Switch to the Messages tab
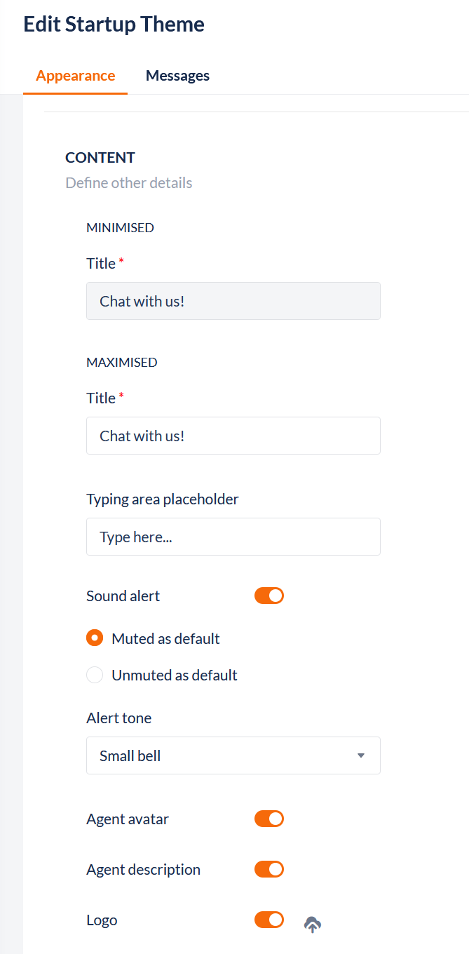469x954 pixels. [177, 76]
